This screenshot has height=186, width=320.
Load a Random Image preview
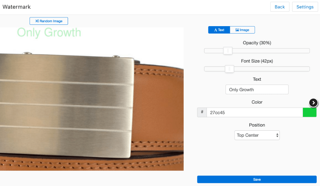coord(49,21)
